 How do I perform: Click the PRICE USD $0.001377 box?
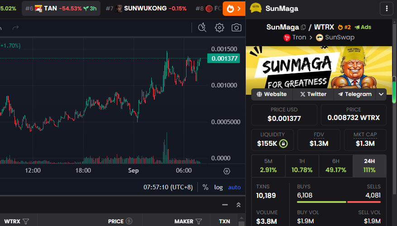[284, 115]
